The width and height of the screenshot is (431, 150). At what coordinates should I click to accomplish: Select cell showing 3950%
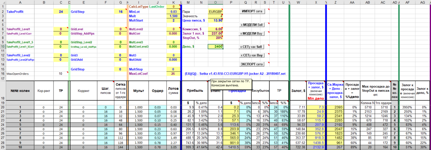point(408,107)
